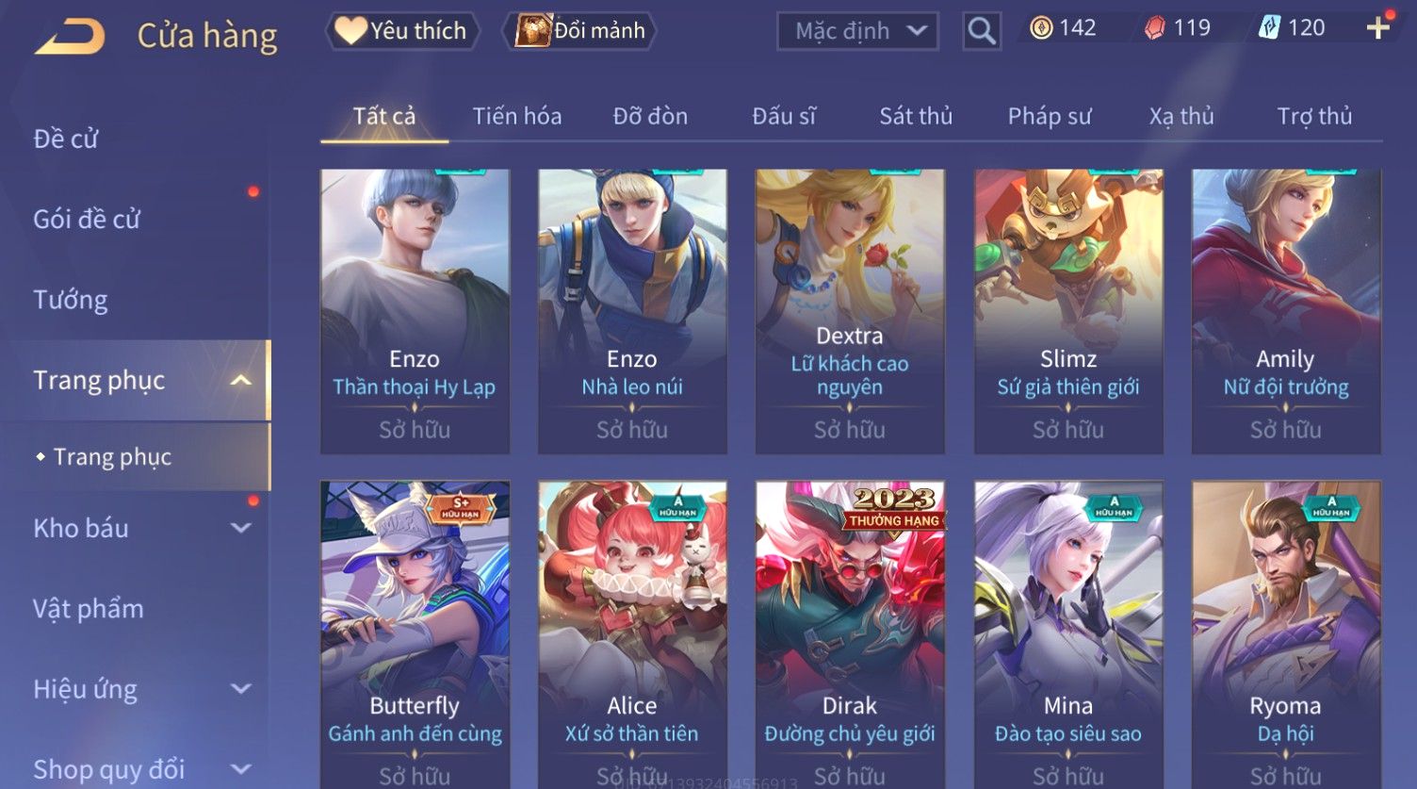Click the gold coin icon showing 142
This screenshot has width=1417, height=789.
pyautogui.click(x=1041, y=28)
